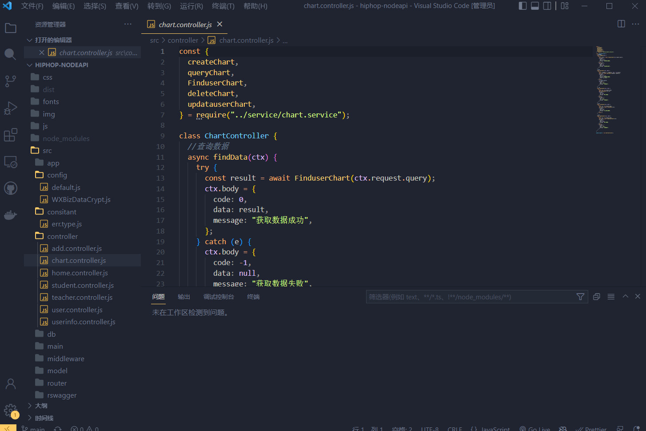Screen dimensions: 646x431
Task: Collapse all problems icon in panel
Action: [597, 297]
